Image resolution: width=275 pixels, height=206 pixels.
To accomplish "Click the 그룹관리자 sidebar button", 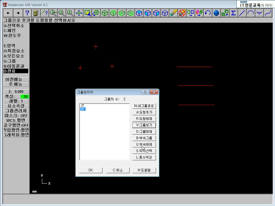I will coord(16,111).
